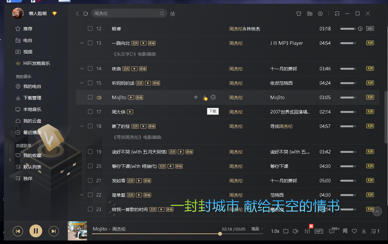The height and width of the screenshot is (244, 388).
Task: Create a new playlist with the plus icon
Action: tap(50, 146)
